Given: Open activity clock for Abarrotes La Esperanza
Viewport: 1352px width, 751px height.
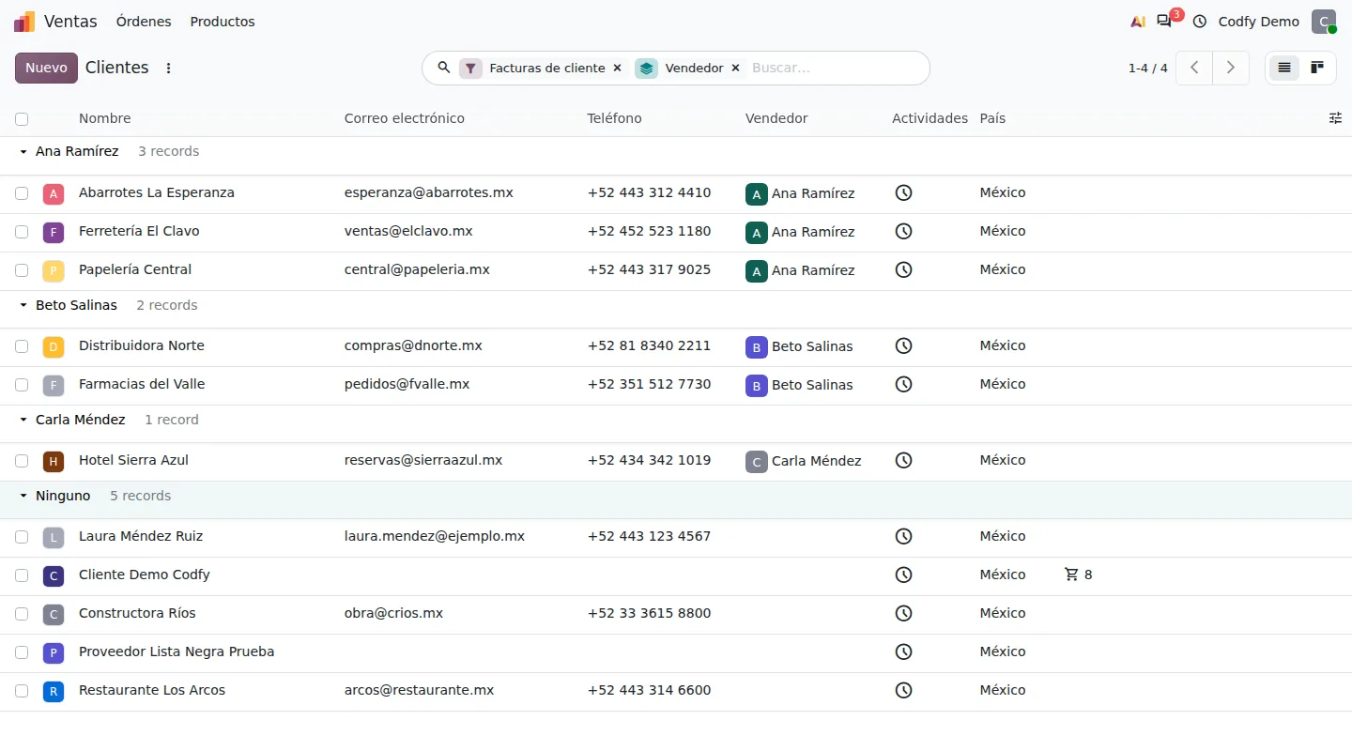Looking at the screenshot, I should click(903, 192).
